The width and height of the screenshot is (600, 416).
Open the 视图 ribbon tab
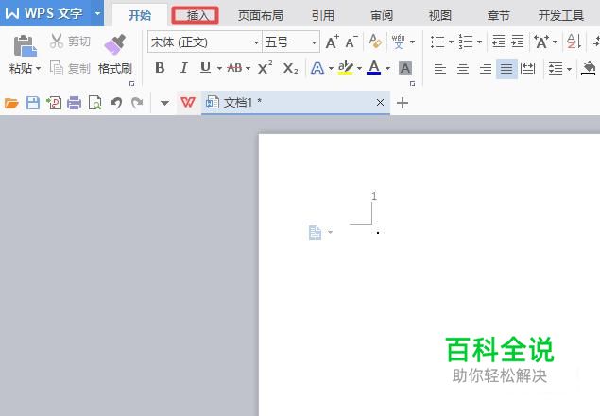click(x=440, y=16)
